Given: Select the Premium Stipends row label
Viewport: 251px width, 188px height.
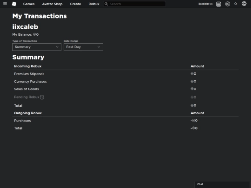Looking at the screenshot, I should 29,74.
